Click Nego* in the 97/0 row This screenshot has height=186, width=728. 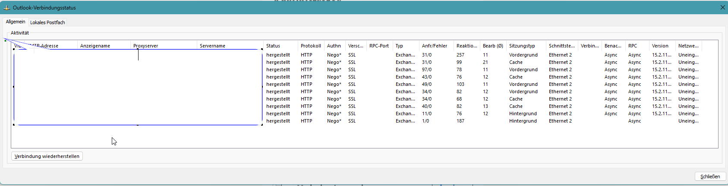pyautogui.click(x=334, y=69)
